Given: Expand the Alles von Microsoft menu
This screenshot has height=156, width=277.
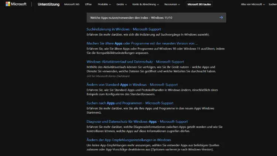Looking at the screenshot, I should (x=253, y=4).
